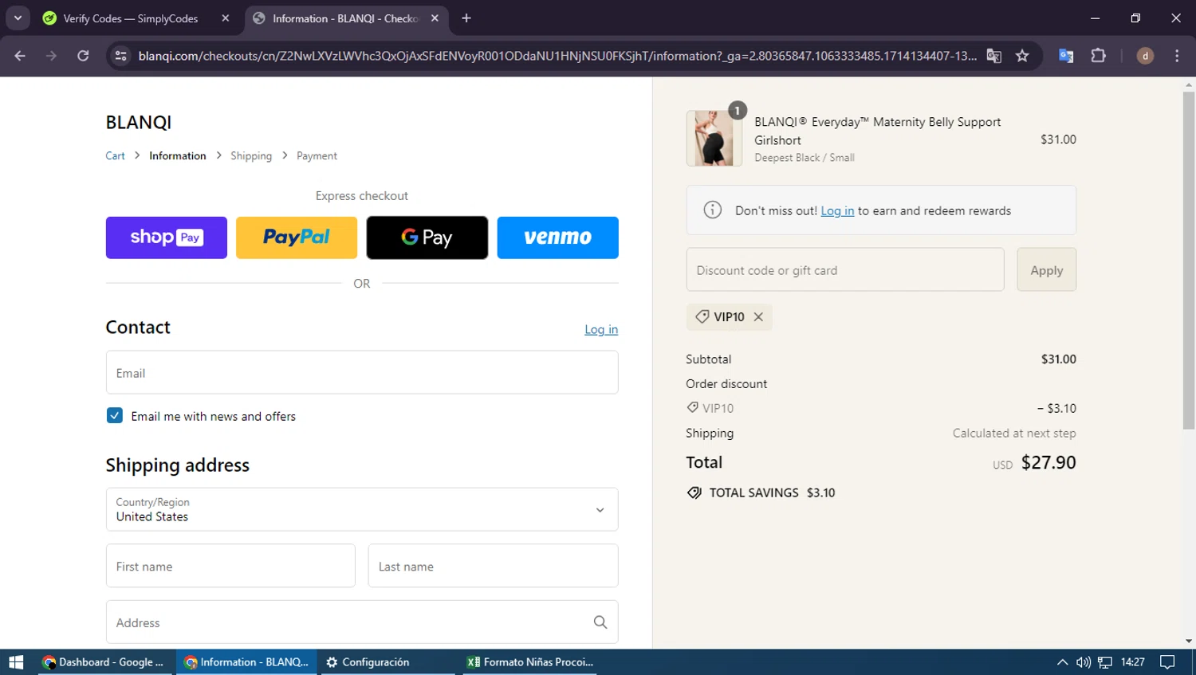Translate this page icon
This screenshot has height=675, width=1196.
[993, 56]
